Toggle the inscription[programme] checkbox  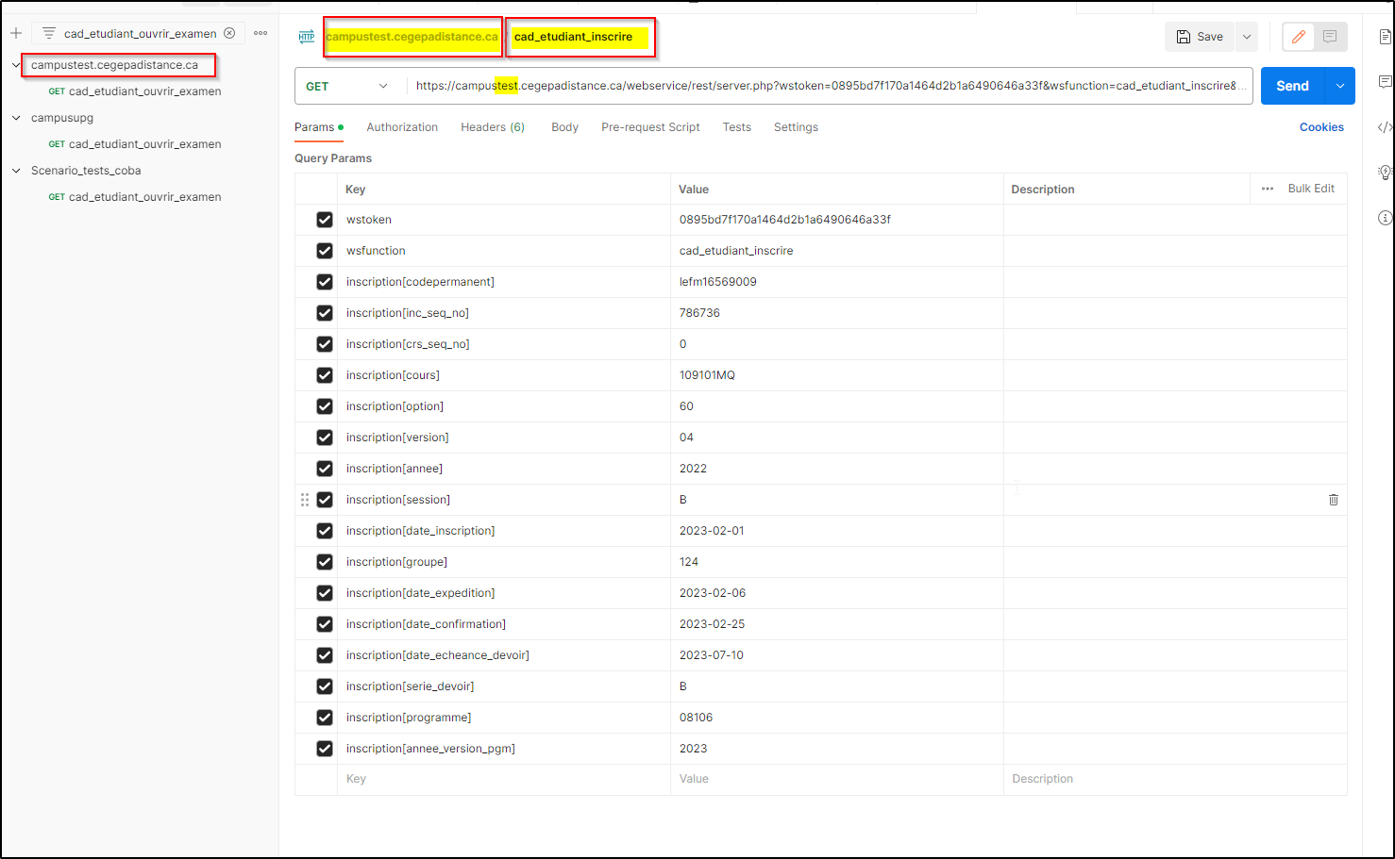click(x=325, y=718)
